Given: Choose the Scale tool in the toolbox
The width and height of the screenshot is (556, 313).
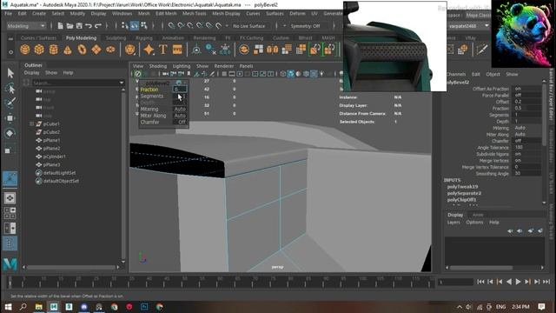Looking at the screenshot, I should (9, 150).
